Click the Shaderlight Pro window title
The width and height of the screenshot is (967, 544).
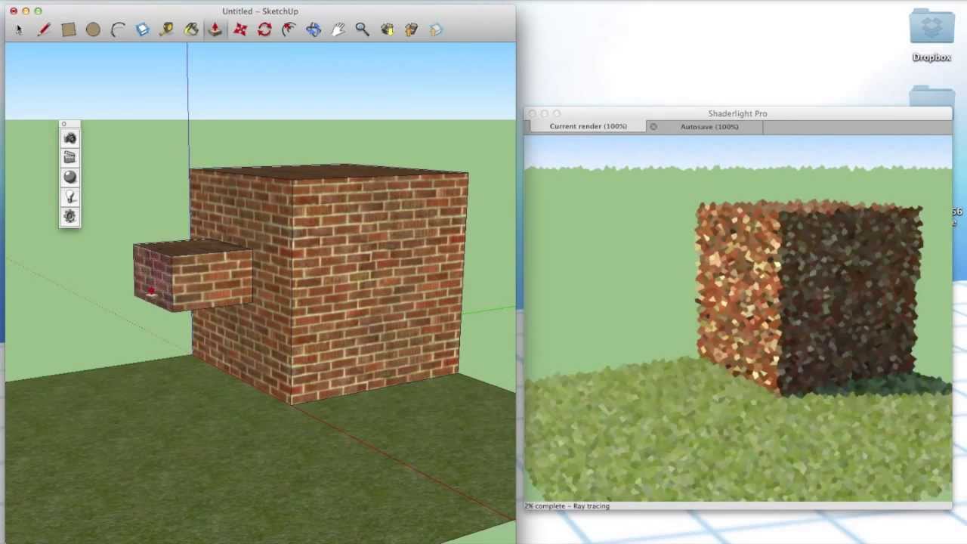(x=737, y=113)
